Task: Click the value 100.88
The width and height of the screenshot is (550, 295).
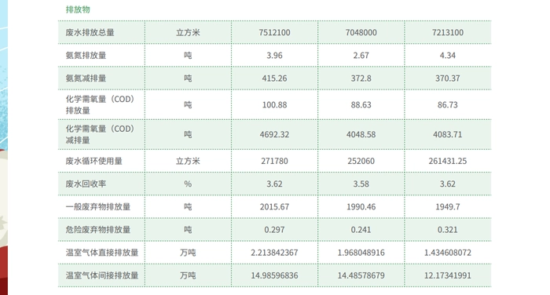Action: 274,105
